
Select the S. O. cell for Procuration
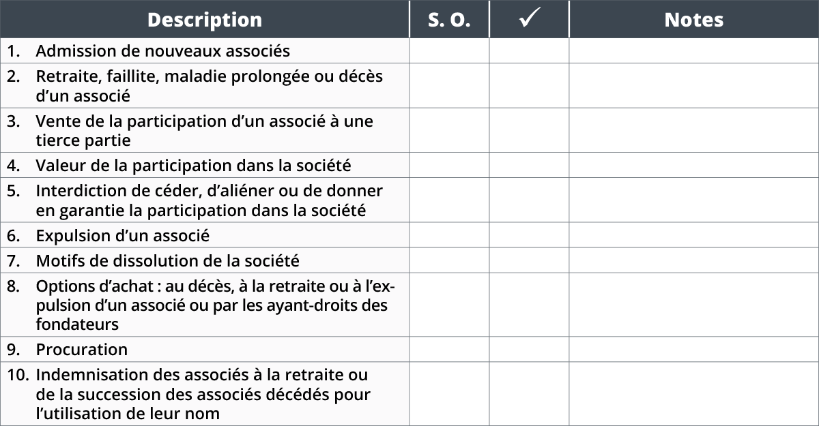(x=449, y=349)
